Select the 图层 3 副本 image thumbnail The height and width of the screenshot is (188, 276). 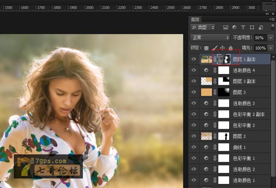[x=207, y=81]
